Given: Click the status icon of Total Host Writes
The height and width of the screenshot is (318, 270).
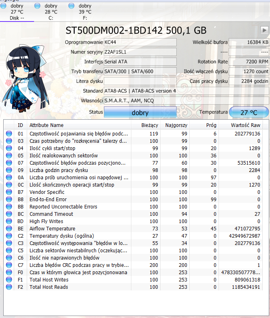Looking at the screenshot, I should coord(9,279).
